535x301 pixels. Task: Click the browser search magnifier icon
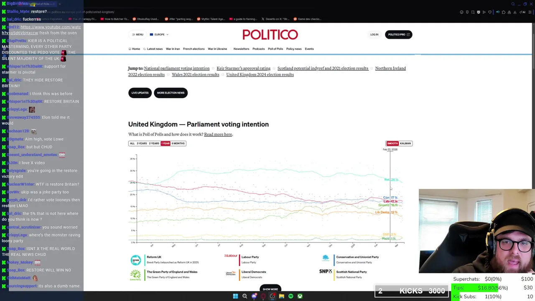[513, 4]
